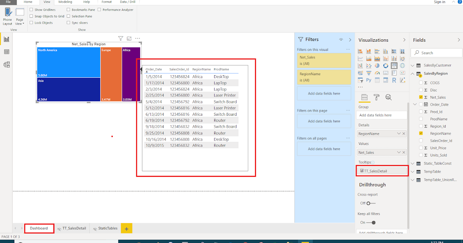Image resolution: width=463 pixels, height=243 pixels.
Task: Select the table visual in Visualizations pane
Action: tap(377, 80)
